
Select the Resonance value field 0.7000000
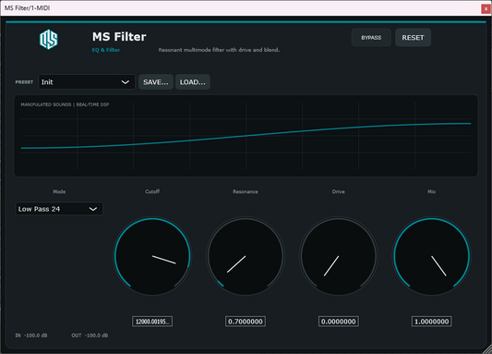(x=246, y=322)
